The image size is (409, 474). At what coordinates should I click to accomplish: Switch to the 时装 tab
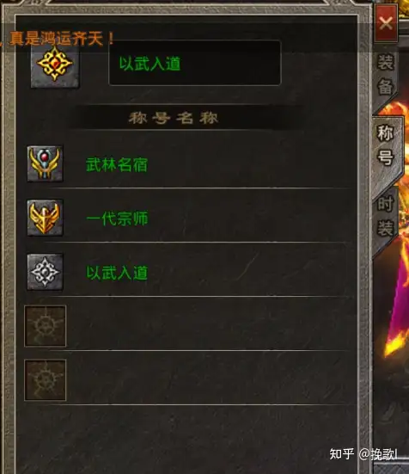click(x=385, y=215)
